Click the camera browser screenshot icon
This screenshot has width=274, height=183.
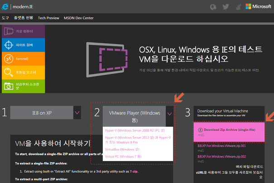click(x=9, y=86)
